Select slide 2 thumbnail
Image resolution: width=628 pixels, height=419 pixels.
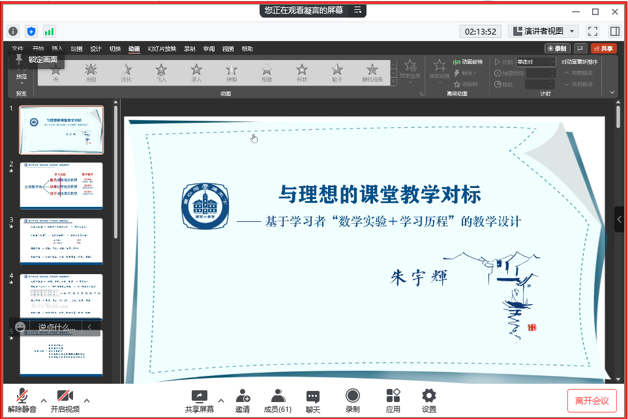[x=61, y=185]
